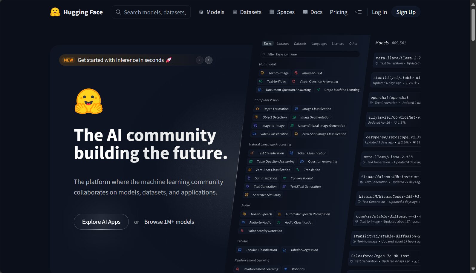Click the Summarization task icon

(249, 178)
